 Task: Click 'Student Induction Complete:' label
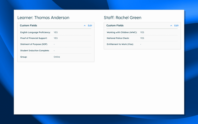pyautogui.click(x=35, y=51)
